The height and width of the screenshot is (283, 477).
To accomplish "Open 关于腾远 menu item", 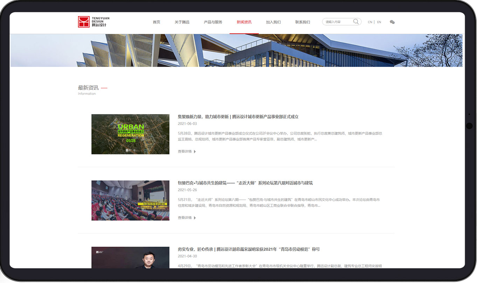I will [x=182, y=22].
